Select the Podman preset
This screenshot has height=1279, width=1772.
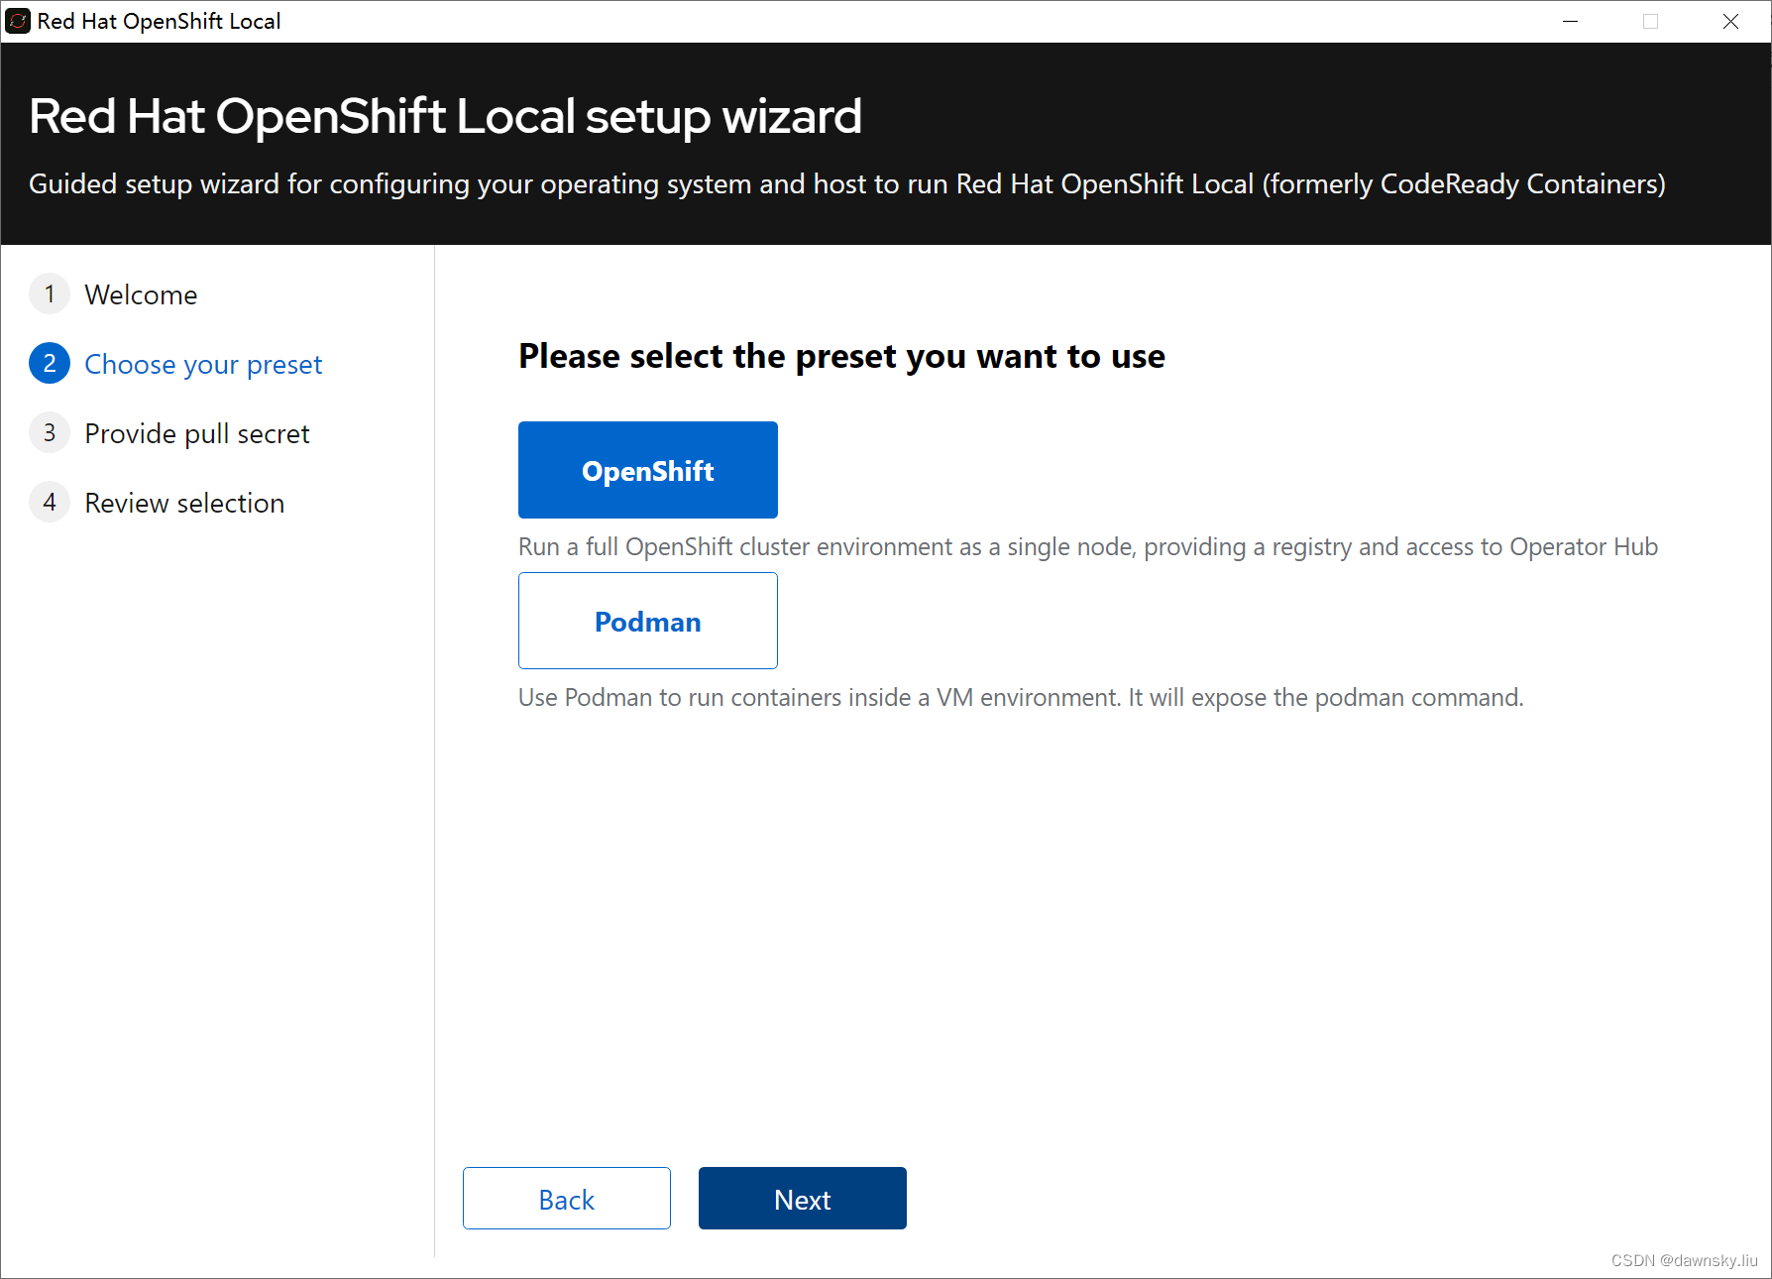[647, 621]
